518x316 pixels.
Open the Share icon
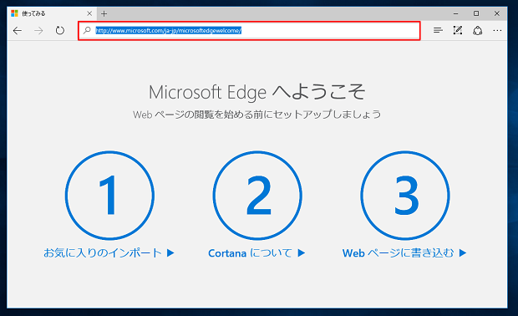click(477, 31)
